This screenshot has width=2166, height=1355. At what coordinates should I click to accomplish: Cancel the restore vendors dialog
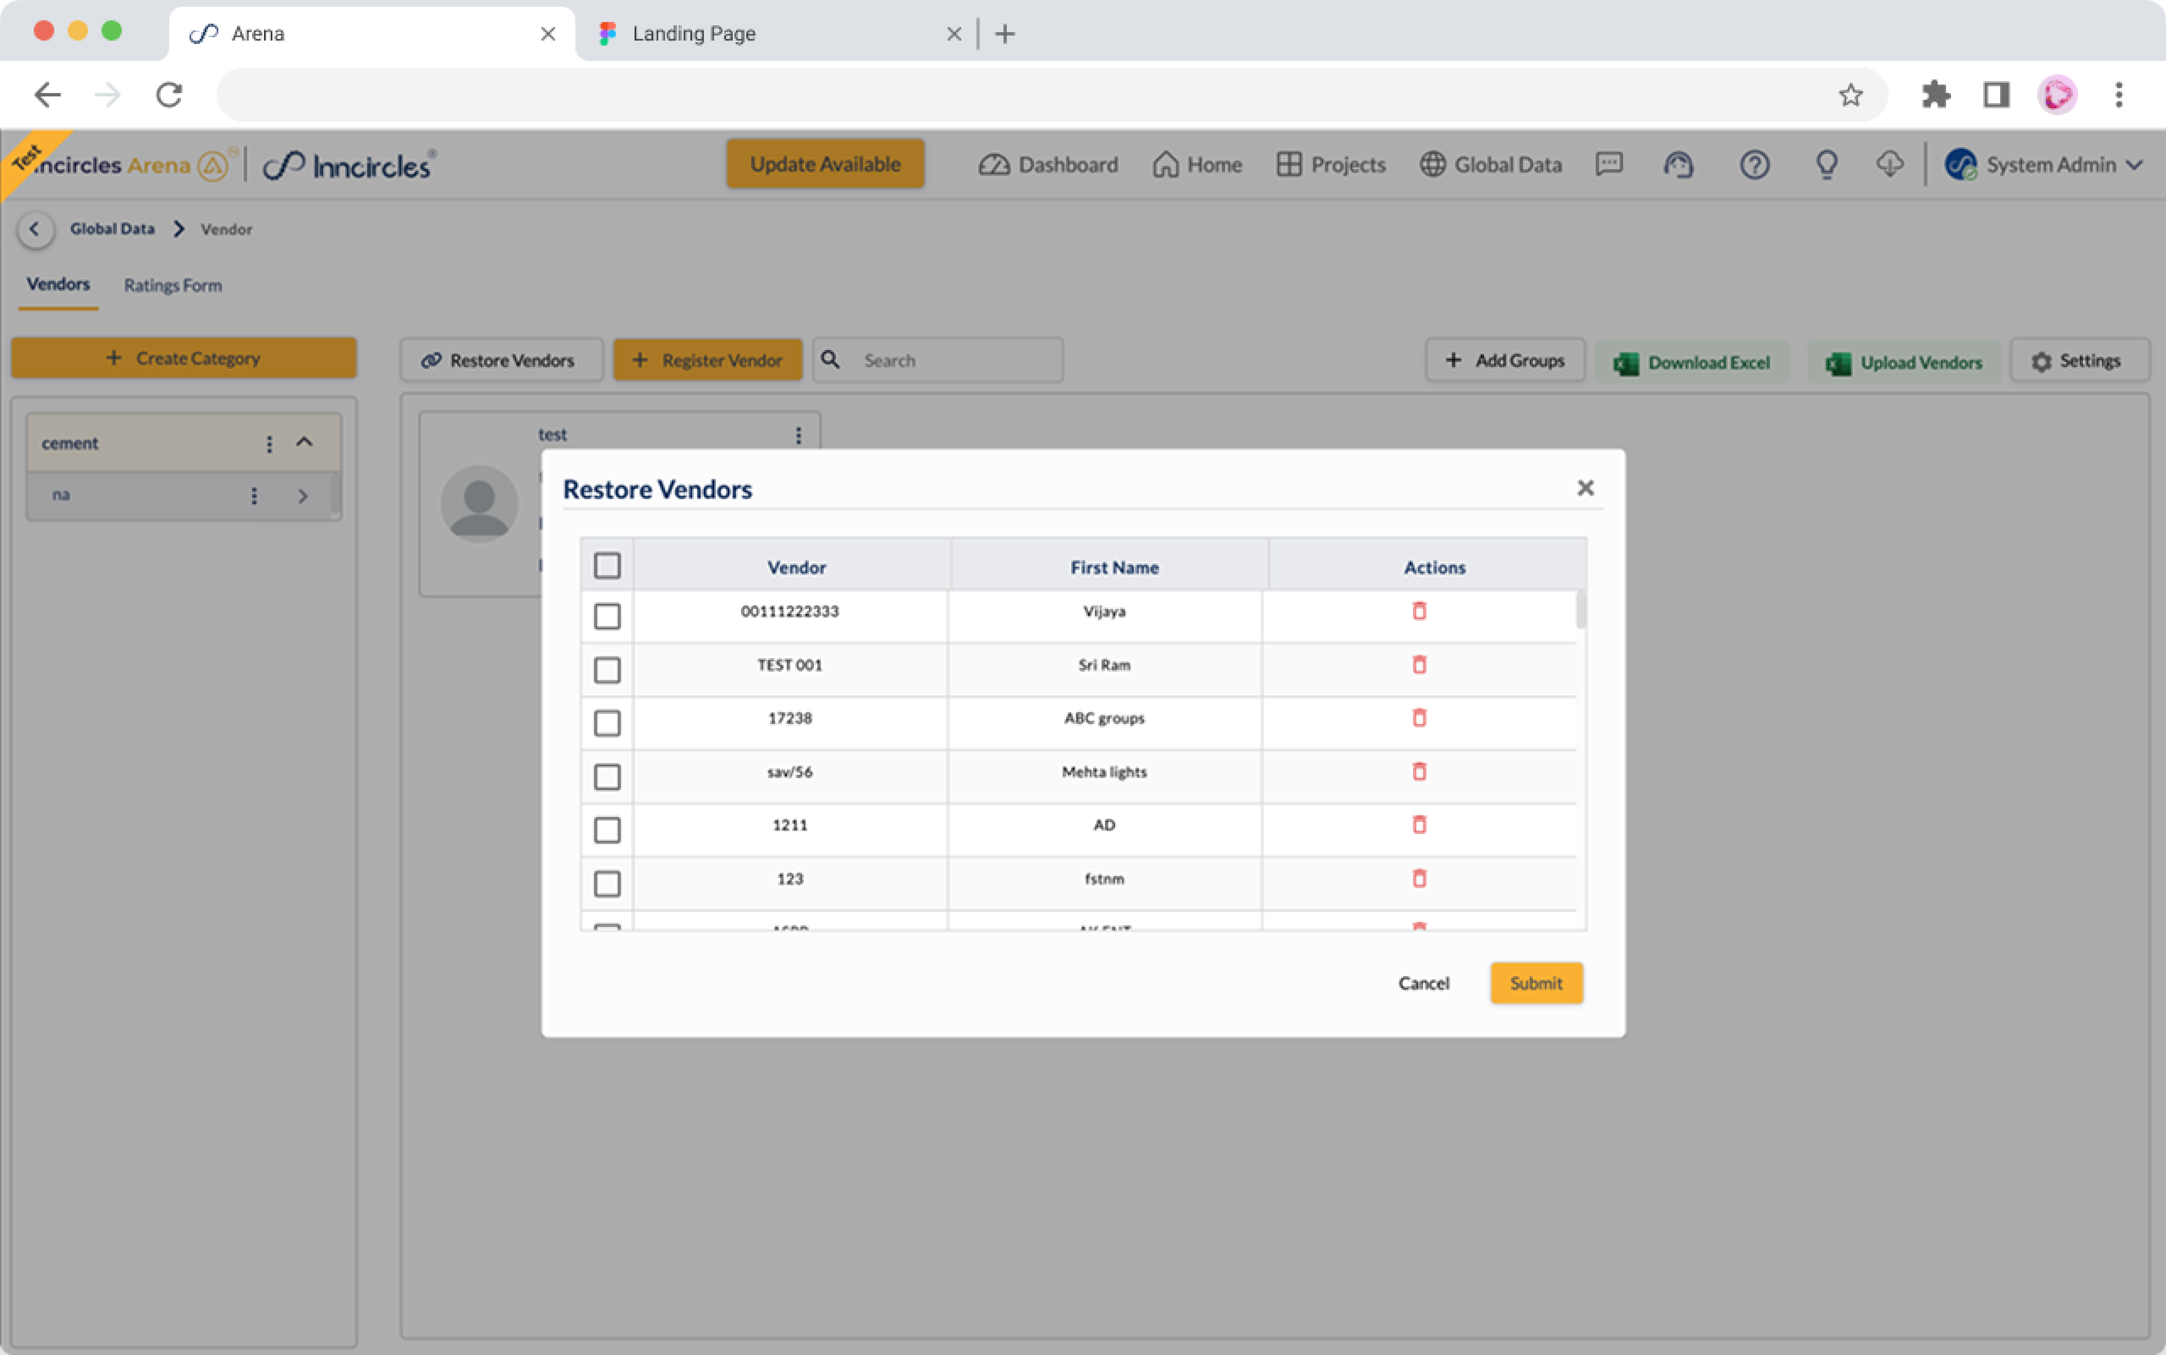(x=1423, y=983)
